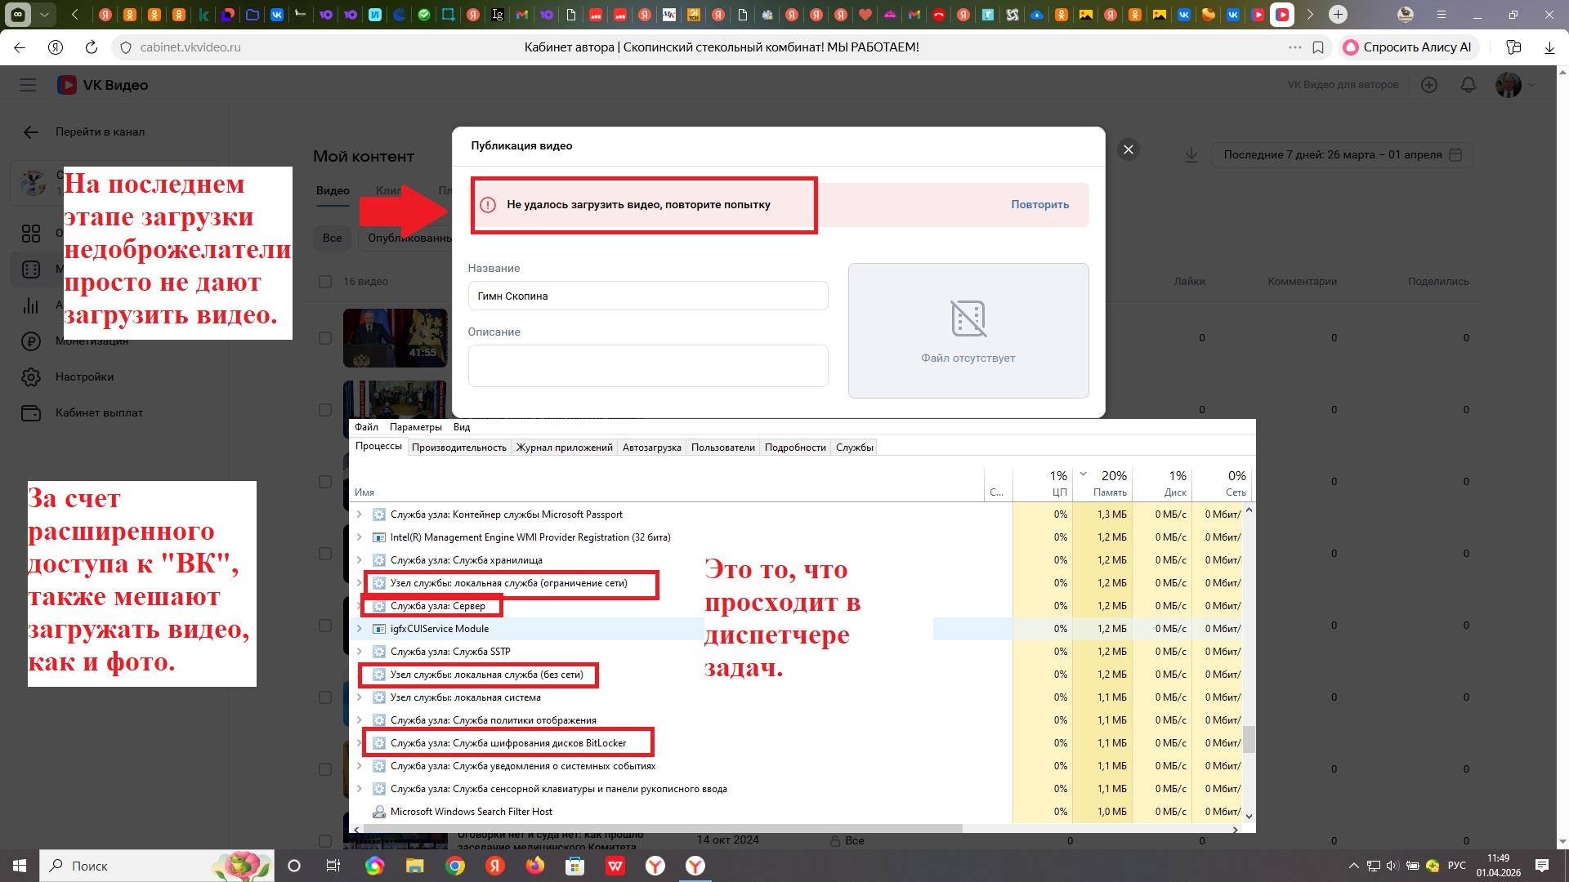1569x882 pixels.
Task: Click the Повторить retry link
Action: pos(1039,205)
